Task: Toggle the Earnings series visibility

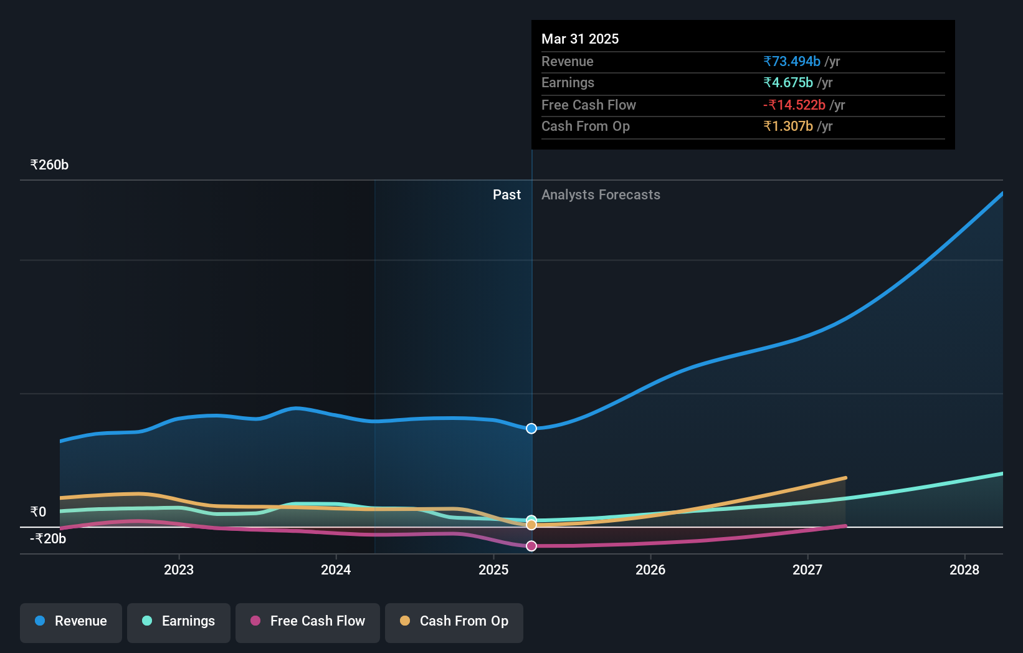Action: click(x=178, y=621)
